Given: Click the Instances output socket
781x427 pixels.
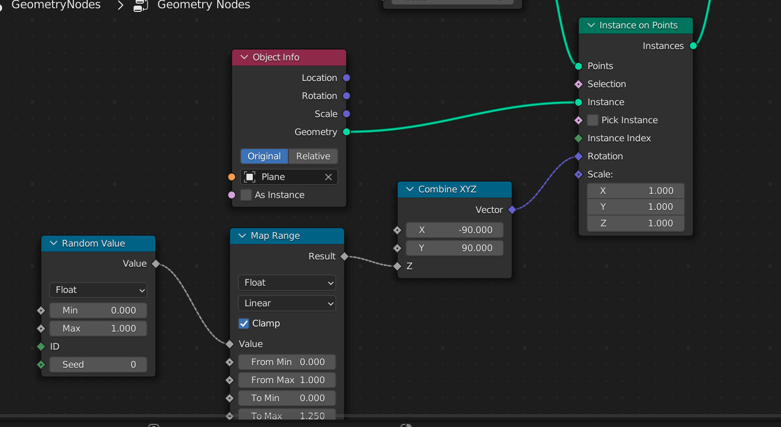Looking at the screenshot, I should pos(693,46).
